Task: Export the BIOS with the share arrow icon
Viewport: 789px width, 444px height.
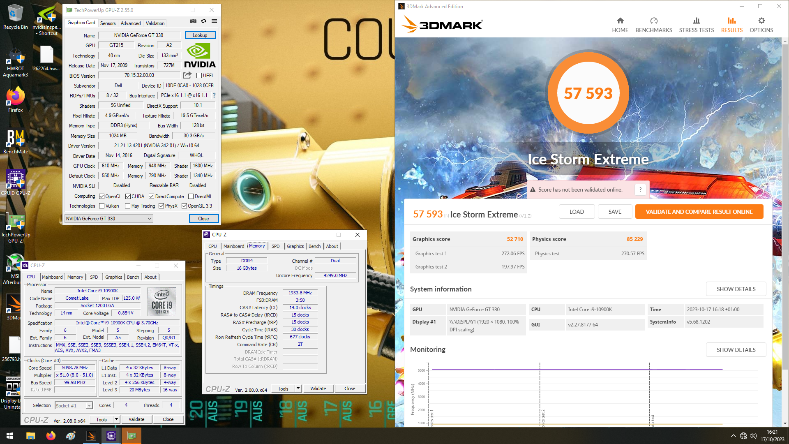Action: 187,75
